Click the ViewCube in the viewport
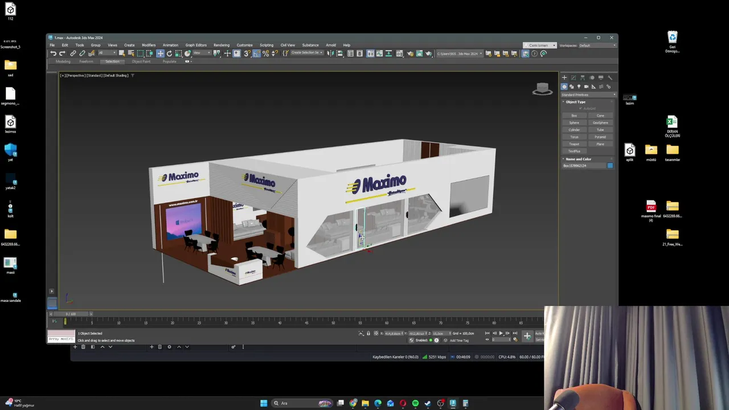Viewport: 729px width, 410px height. [542, 89]
